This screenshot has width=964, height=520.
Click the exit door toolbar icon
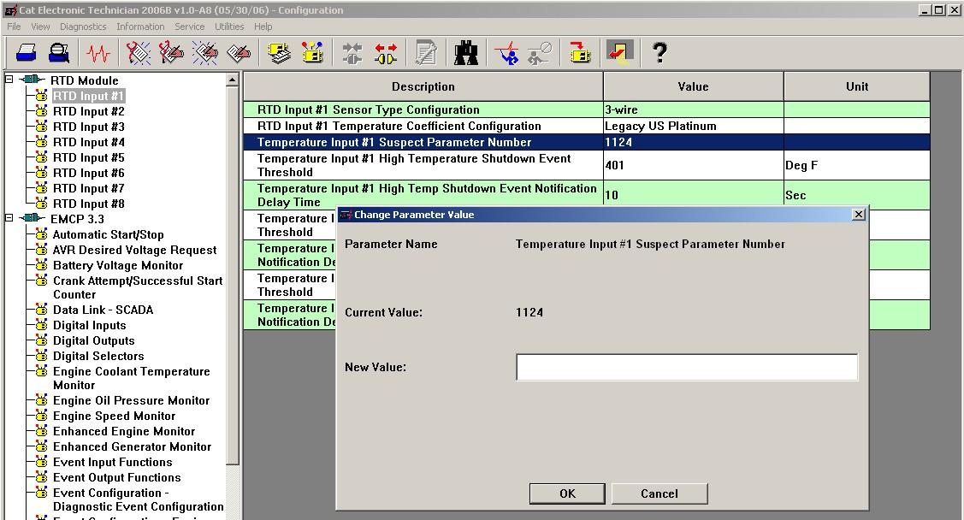click(619, 53)
